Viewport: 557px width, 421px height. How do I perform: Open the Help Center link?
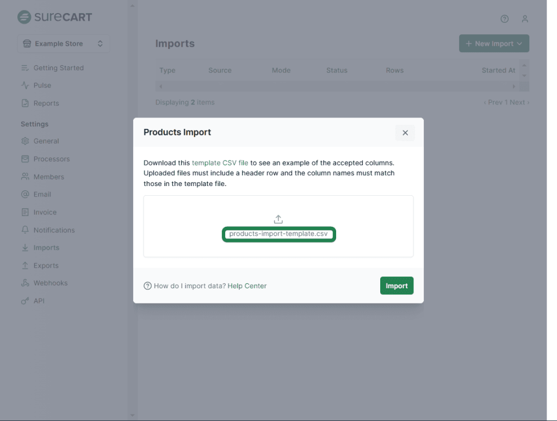[247, 286]
